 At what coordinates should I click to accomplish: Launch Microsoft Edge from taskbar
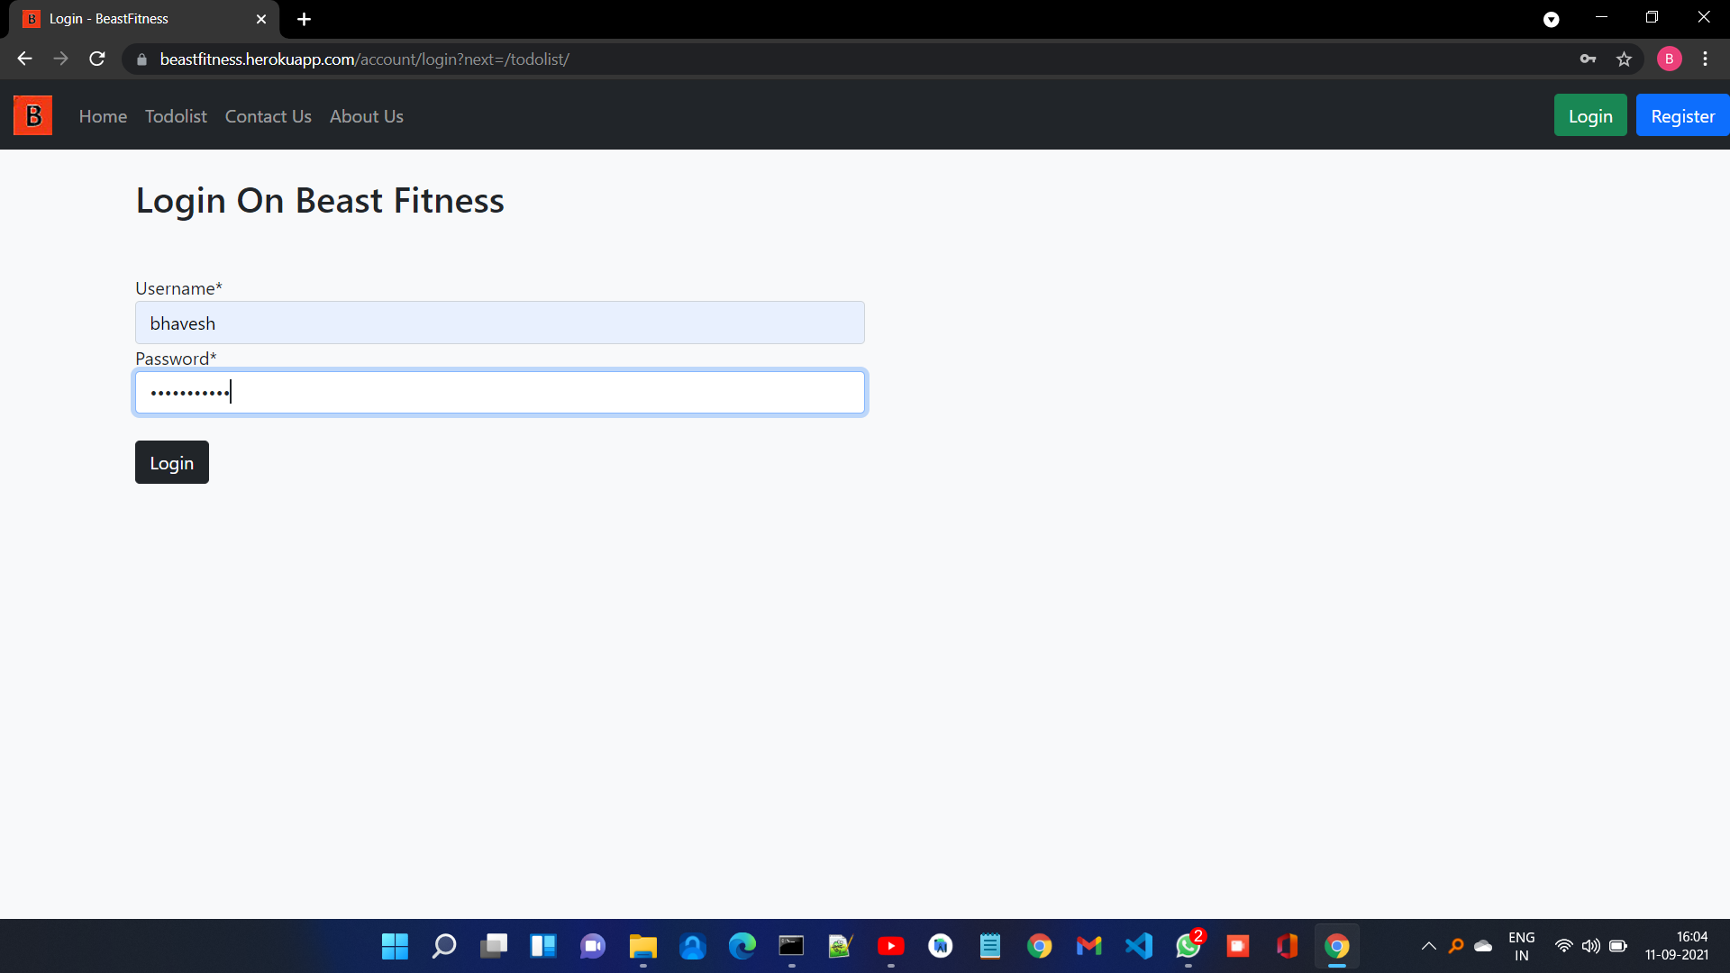(x=742, y=946)
